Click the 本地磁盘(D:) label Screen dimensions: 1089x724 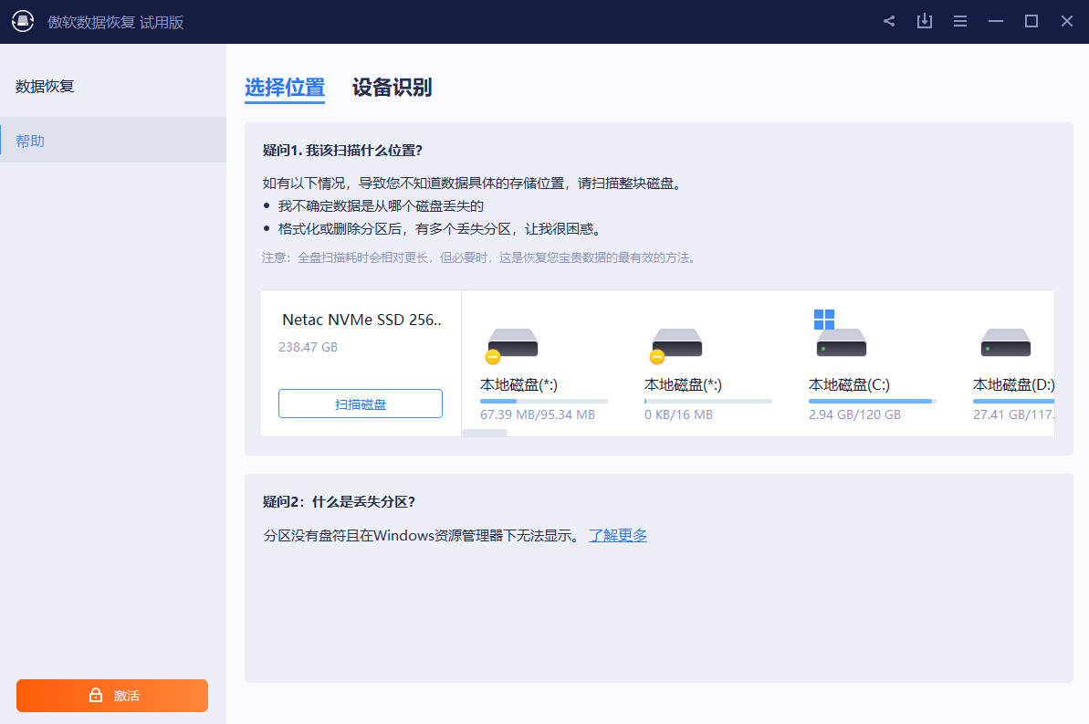pos(1014,384)
